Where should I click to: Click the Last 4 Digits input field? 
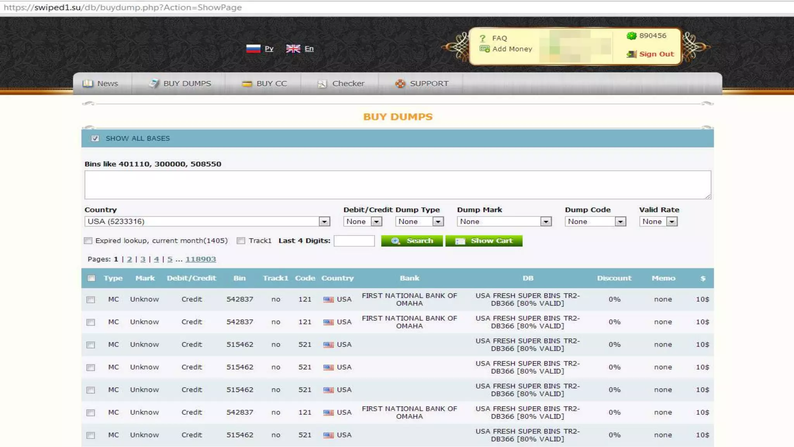coord(354,241)
